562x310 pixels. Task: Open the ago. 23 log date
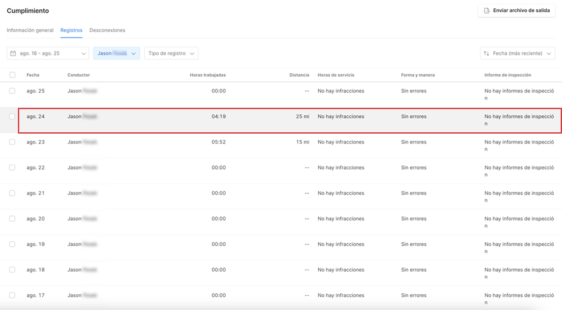click(35, 142)
